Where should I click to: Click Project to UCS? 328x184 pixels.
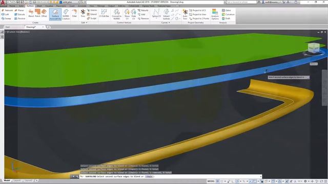197,10
